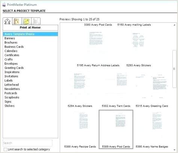Choose the Postcards category
Screen dimensions: 178x153
(11, 93)
